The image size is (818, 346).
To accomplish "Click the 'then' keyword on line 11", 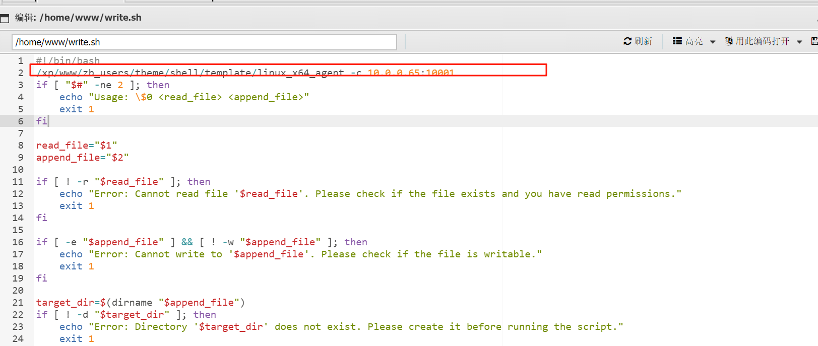I will click(x=199, y=181).
